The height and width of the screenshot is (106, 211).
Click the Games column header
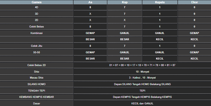37,2
